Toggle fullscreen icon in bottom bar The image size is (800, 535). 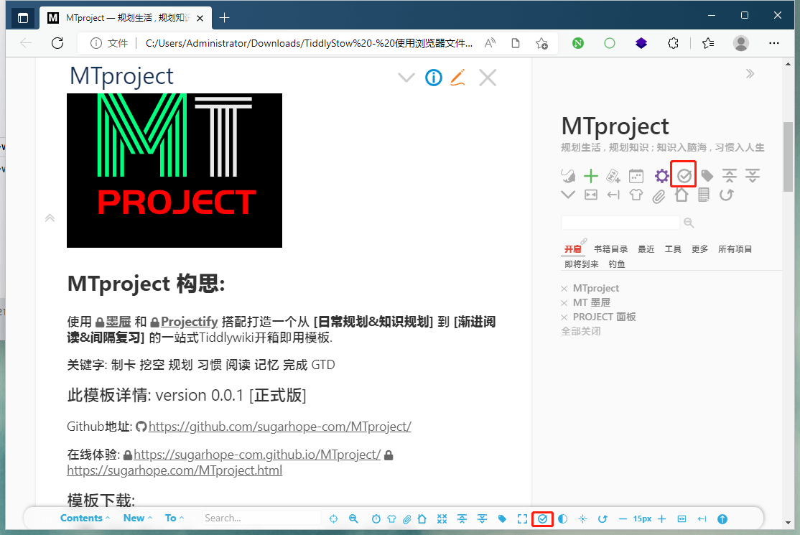(x=523, y=518)
